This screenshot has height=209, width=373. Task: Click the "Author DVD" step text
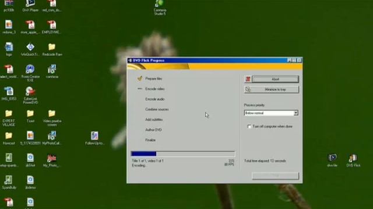pyautogui.click(x=153, y=129)
